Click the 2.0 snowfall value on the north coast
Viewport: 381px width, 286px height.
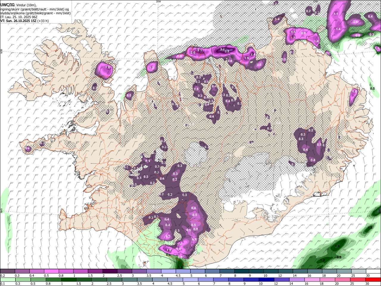click(193, 53)
